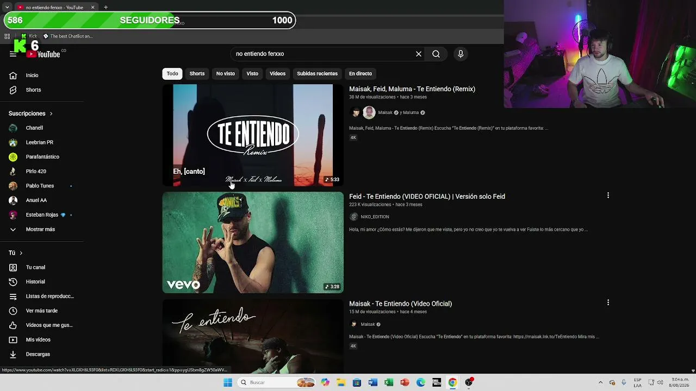
Task: Expand Mostrar más subscriptions
Action: click(41, 229)
